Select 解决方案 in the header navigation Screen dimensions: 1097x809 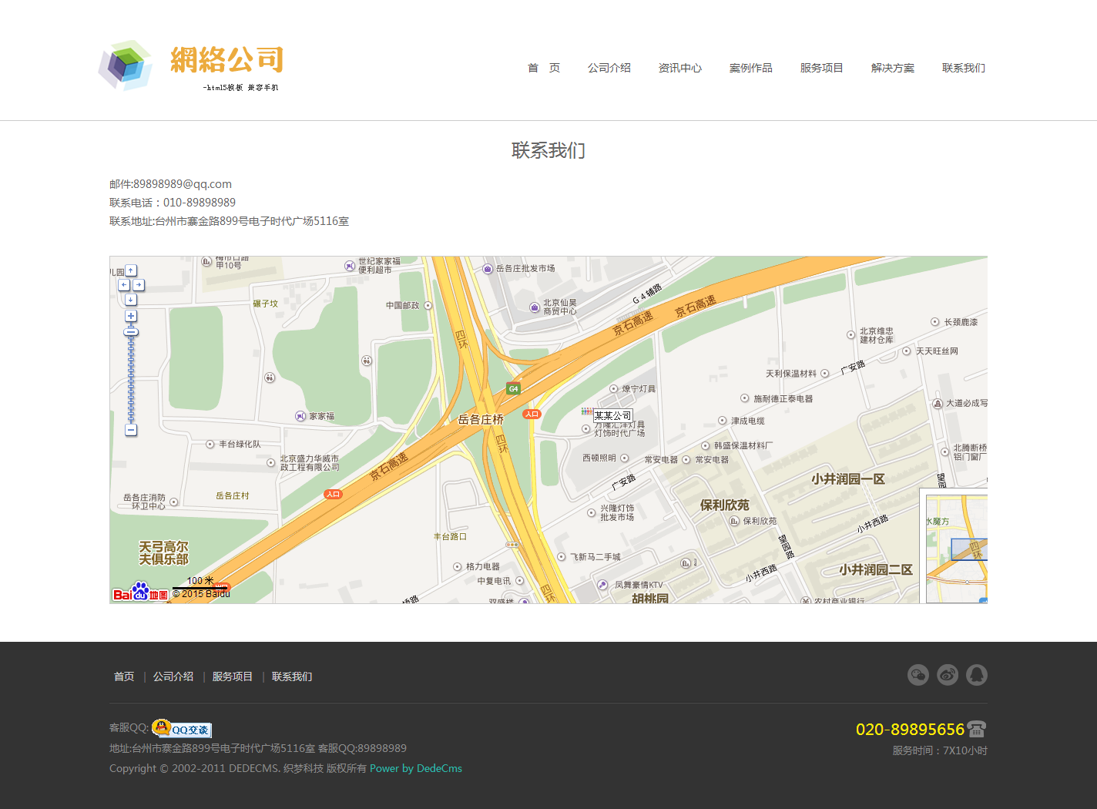(892, 68)
